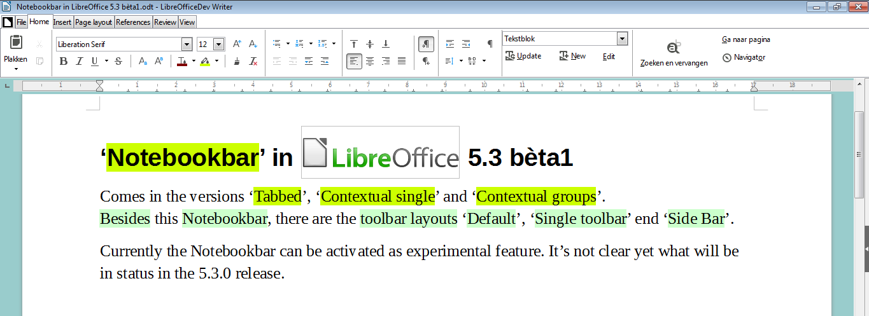Increase font size with the grow icon
The width and height of the screenshot is (869, 316).
(237, 44)
